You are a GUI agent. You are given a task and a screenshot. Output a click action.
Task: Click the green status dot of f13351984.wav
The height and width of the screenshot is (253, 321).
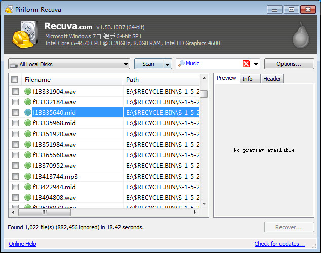point(28,144)
